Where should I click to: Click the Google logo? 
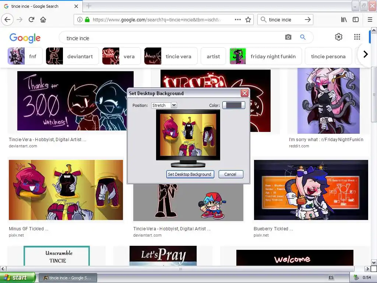click(25, 38)
